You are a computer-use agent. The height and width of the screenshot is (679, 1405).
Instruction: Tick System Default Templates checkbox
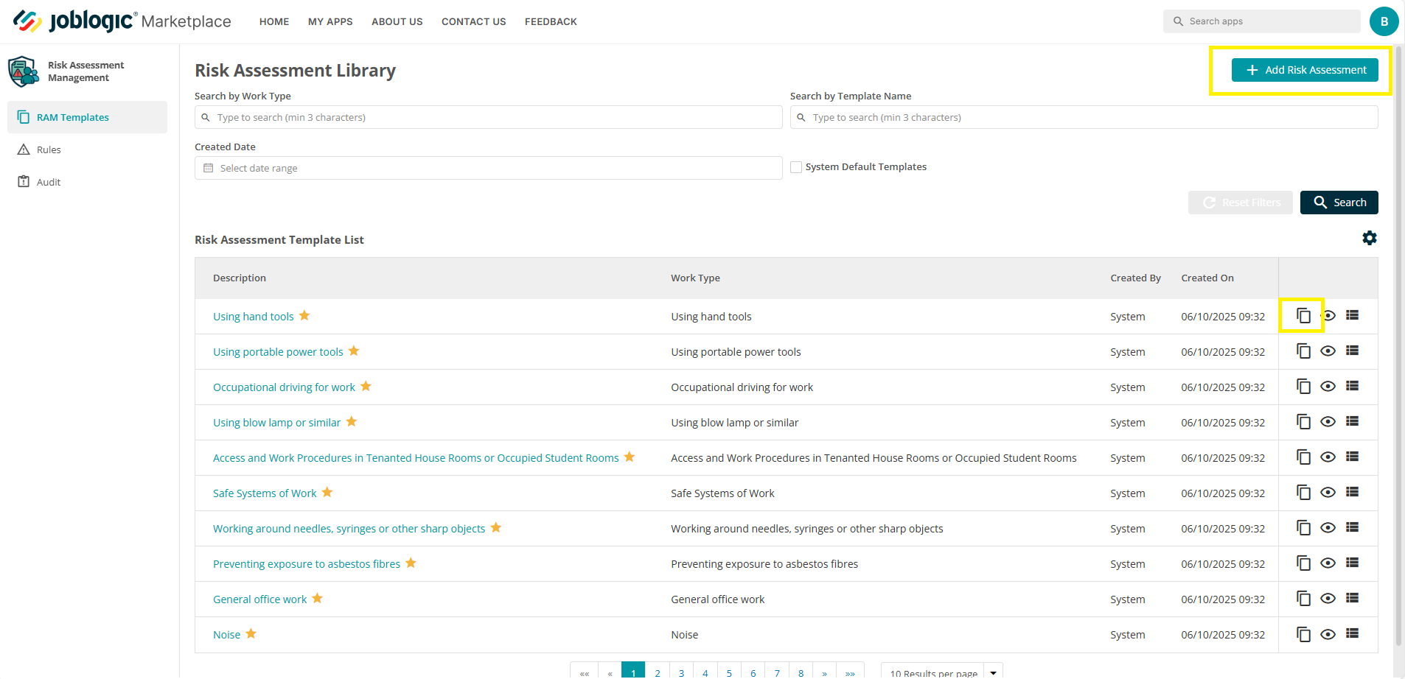click(796, 167)
